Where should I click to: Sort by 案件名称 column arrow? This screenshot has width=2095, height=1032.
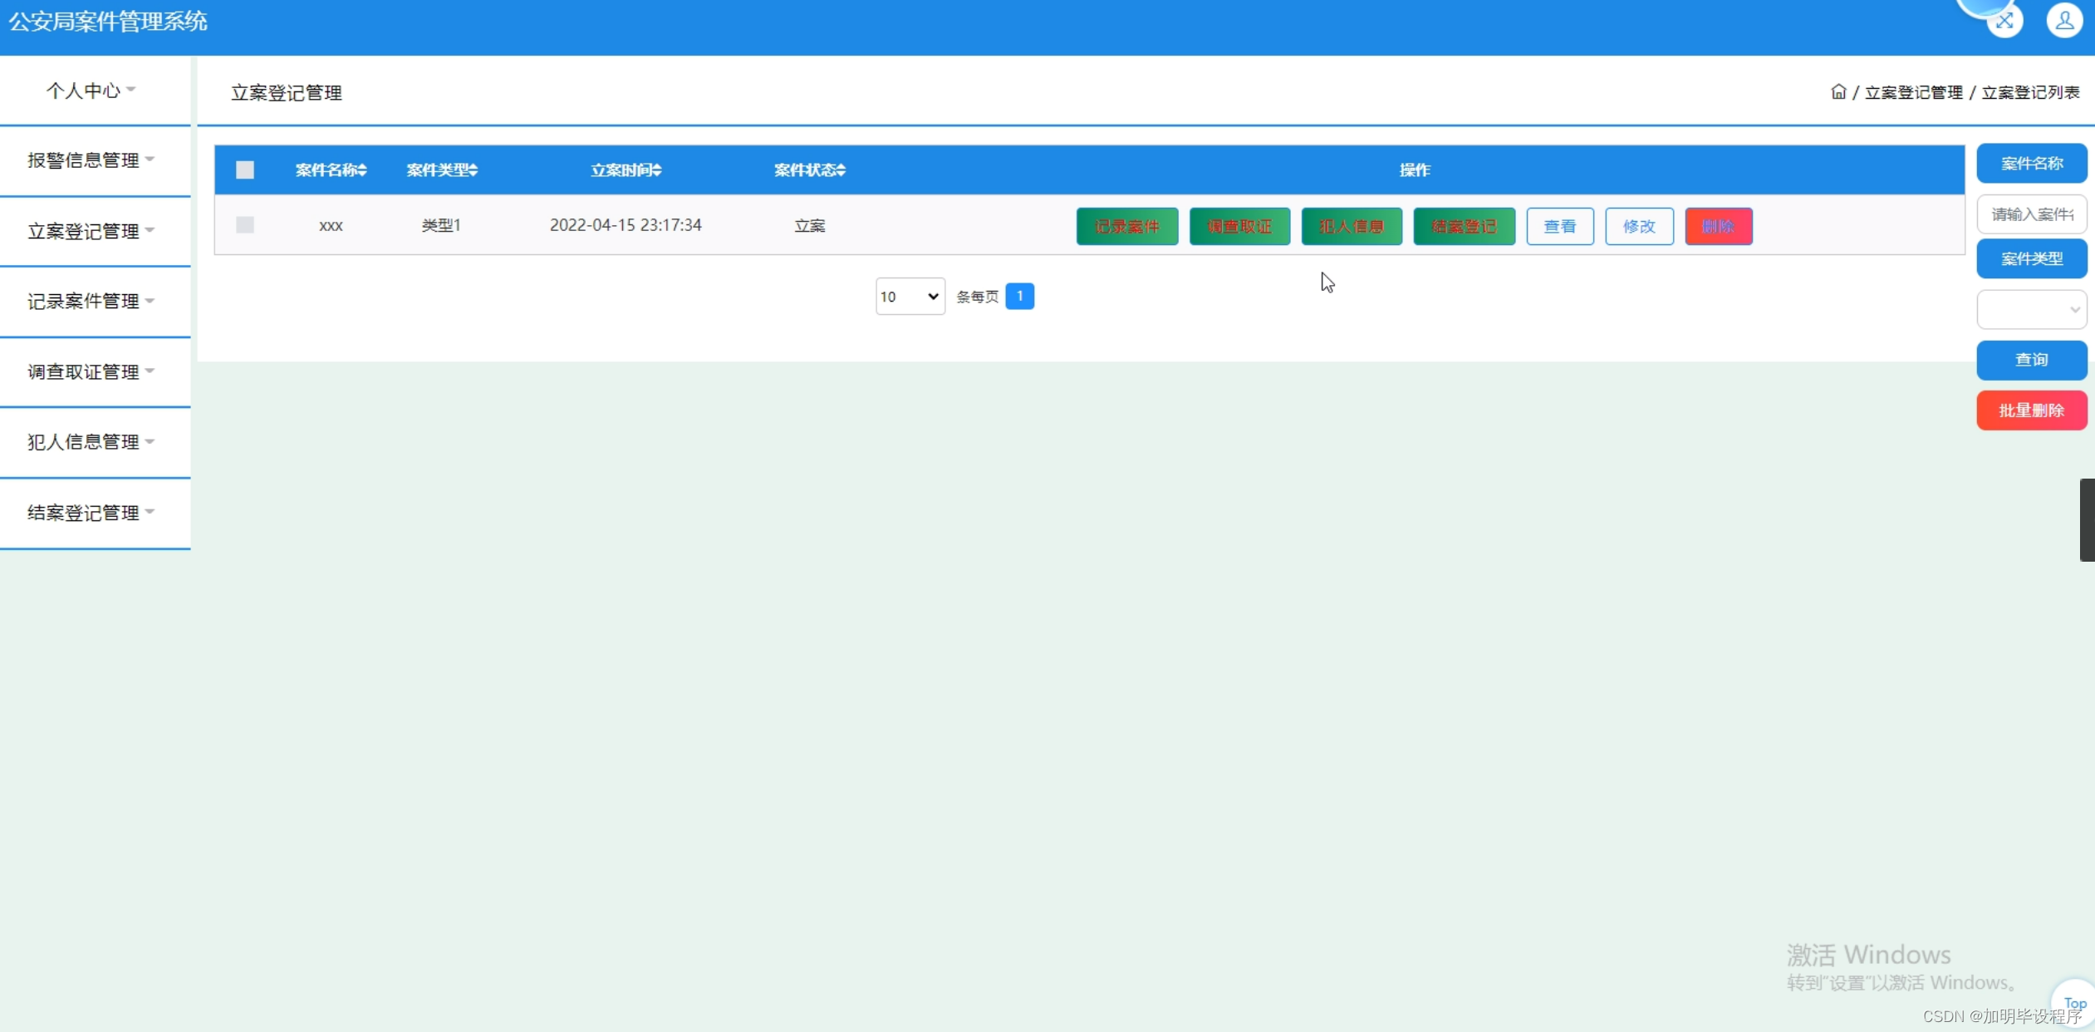(x=362, y=170)
